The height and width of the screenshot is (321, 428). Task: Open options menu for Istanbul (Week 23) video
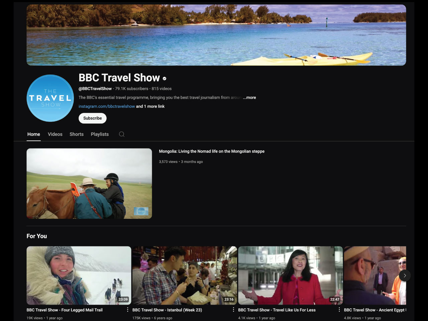click(x=233, y=310)
